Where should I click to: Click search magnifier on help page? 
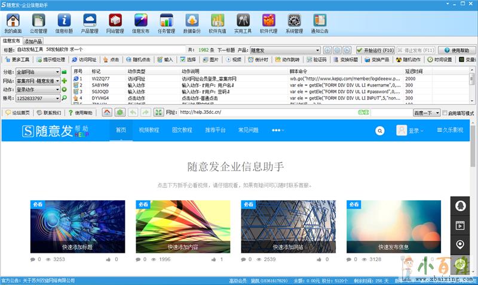pos(379,131)
